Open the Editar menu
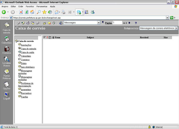The height and width of the screenshot is (129, 179). [13, 6]
